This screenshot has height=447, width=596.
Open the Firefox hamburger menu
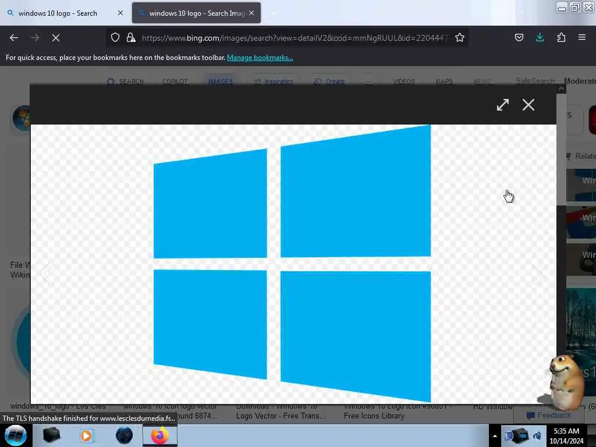pyautogui.click(x=582, y=37)
